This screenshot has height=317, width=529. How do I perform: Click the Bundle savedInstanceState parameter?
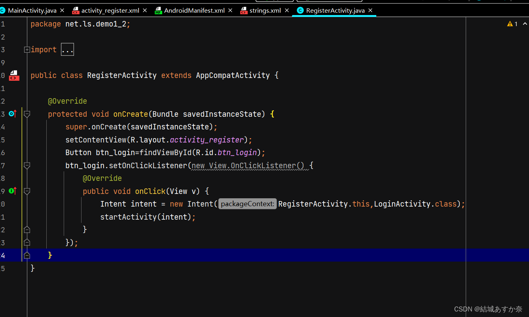[x=207, y=114]
